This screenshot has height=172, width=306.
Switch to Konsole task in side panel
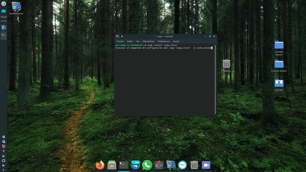click(3, 35)
